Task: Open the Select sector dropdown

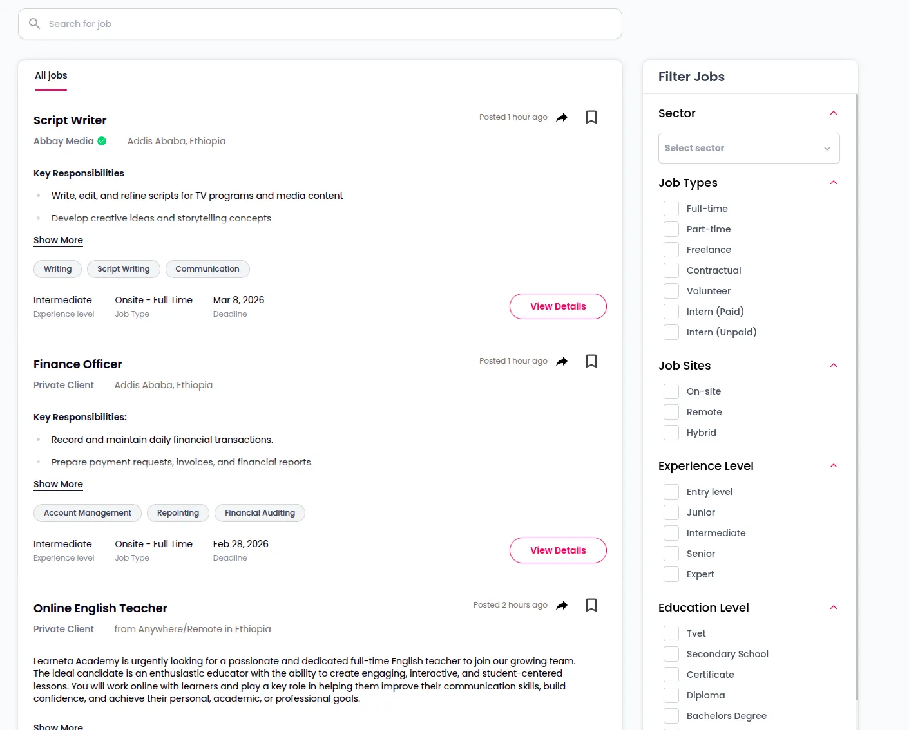Action: (x=749, y=148)
